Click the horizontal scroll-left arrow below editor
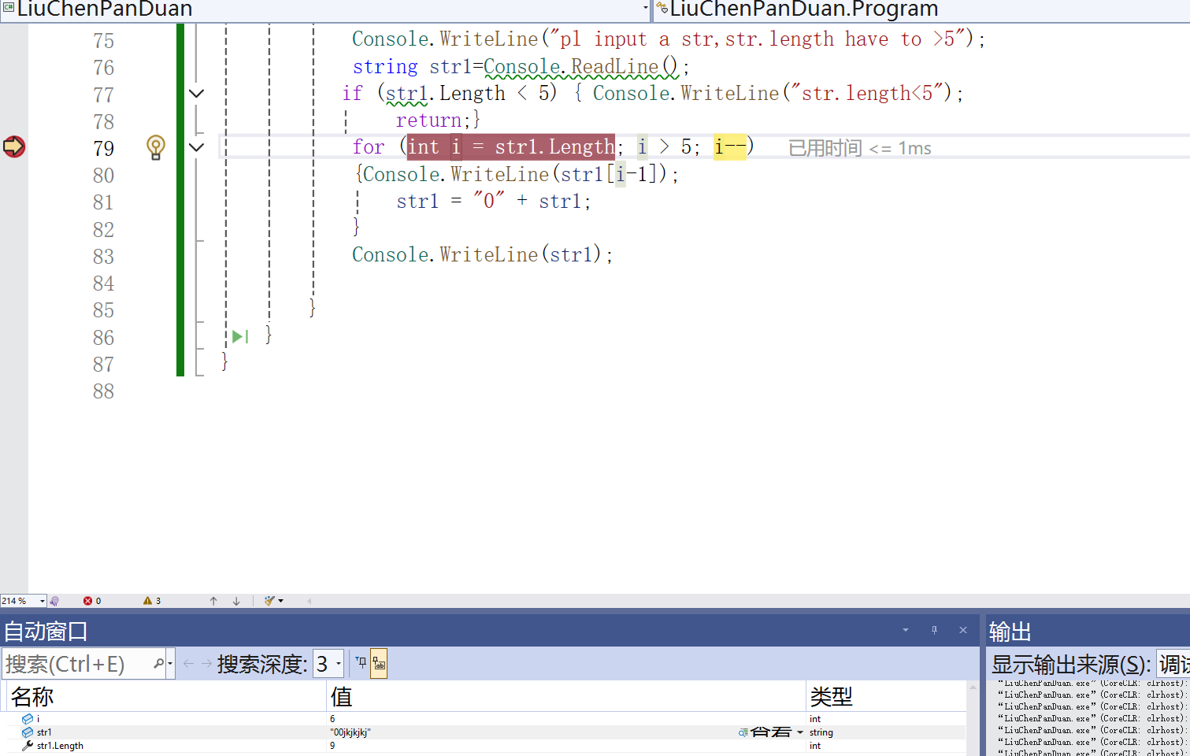1190x756 pixels. pyautogui.click(x=310, y=601)
